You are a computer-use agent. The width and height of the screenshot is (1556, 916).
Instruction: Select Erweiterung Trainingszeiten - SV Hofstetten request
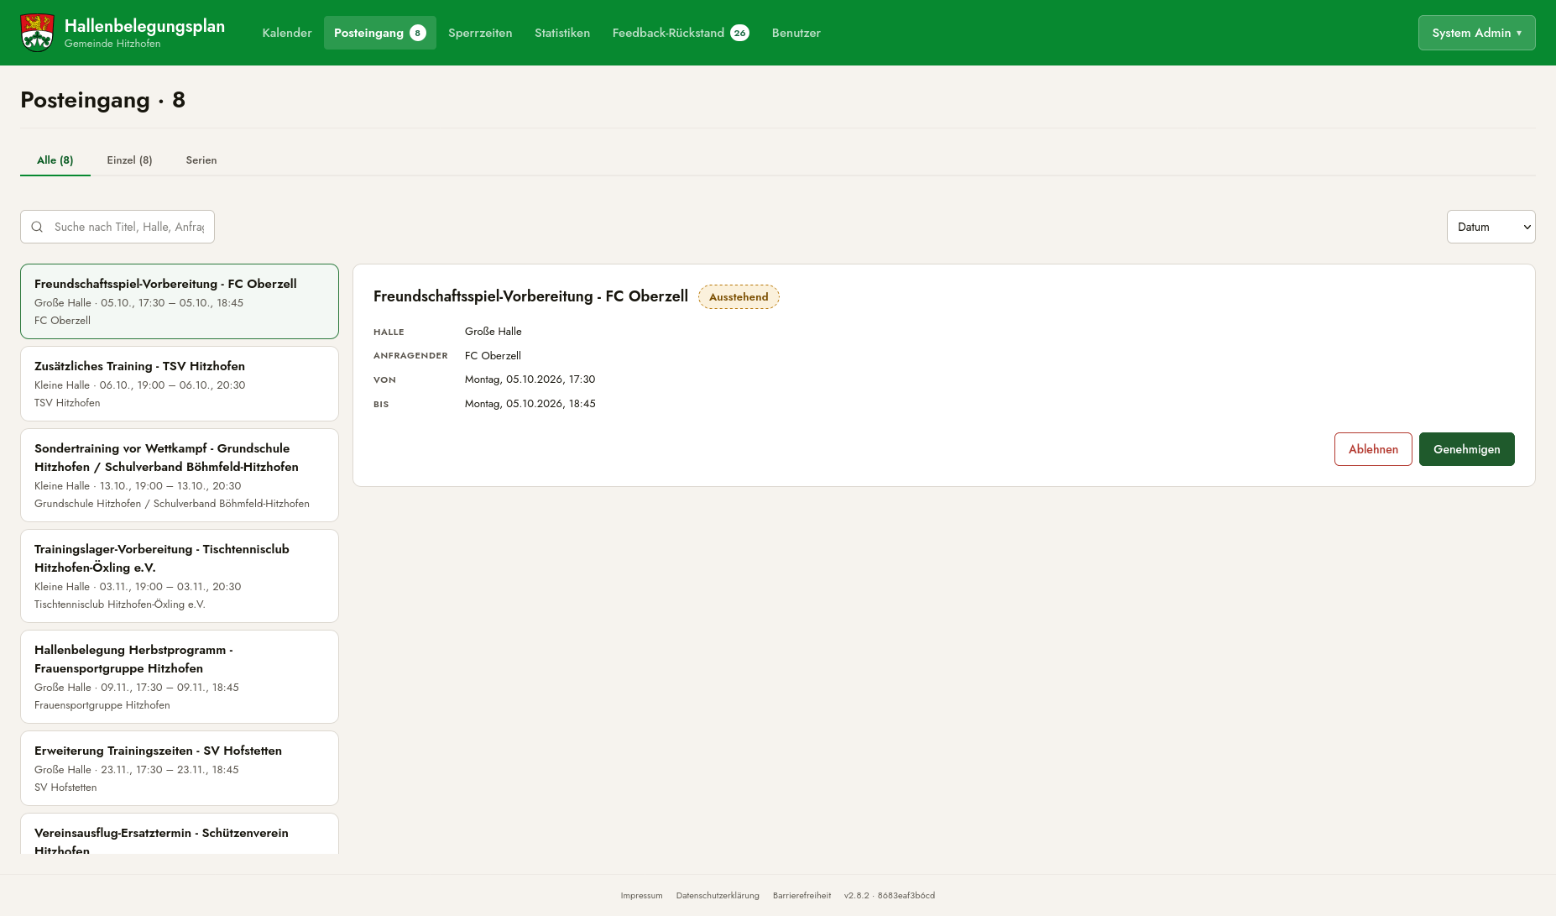point(180,768)
